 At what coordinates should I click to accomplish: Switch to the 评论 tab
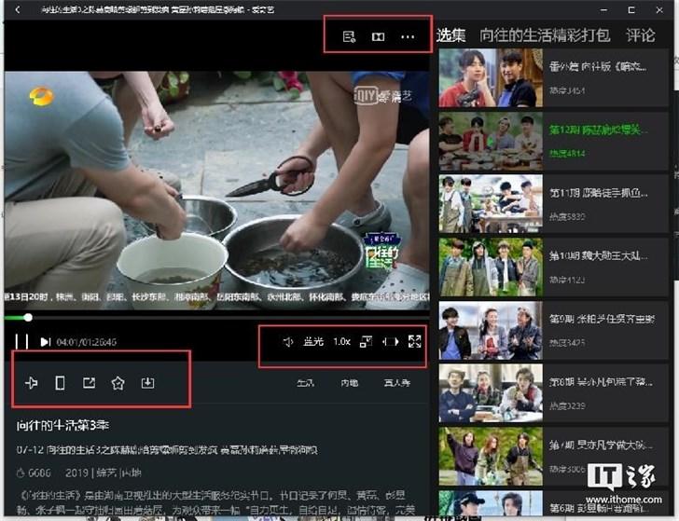[641, 35]
